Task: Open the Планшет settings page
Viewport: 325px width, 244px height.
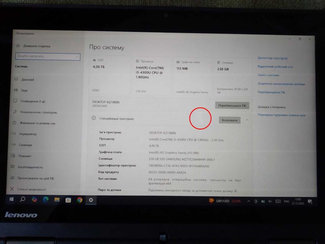Action: [x=21, y=156]
